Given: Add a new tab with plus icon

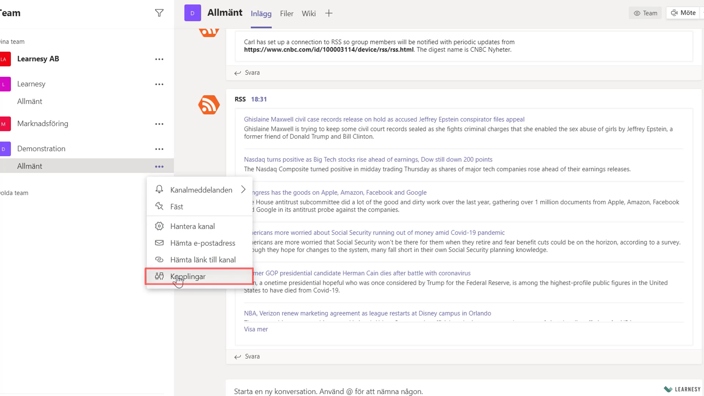Looking at the screenshot, I should click(329, 14).
